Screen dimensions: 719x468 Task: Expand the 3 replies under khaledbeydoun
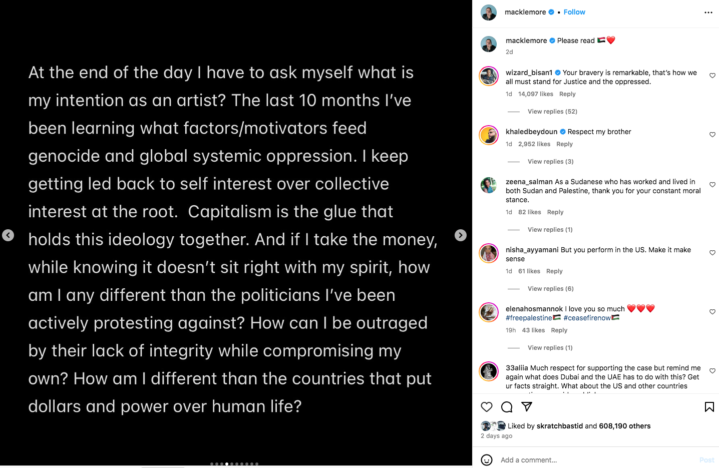[x=550, y=162]
